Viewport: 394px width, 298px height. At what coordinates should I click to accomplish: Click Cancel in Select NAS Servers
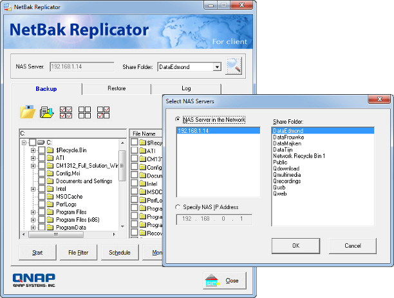coord(353,246)
